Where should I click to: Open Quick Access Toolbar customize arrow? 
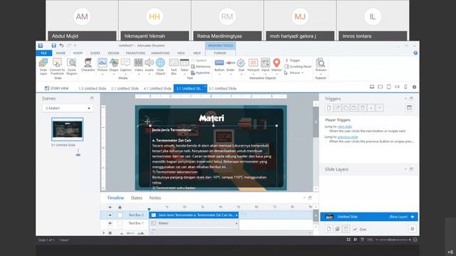click(x=75, y=46)
